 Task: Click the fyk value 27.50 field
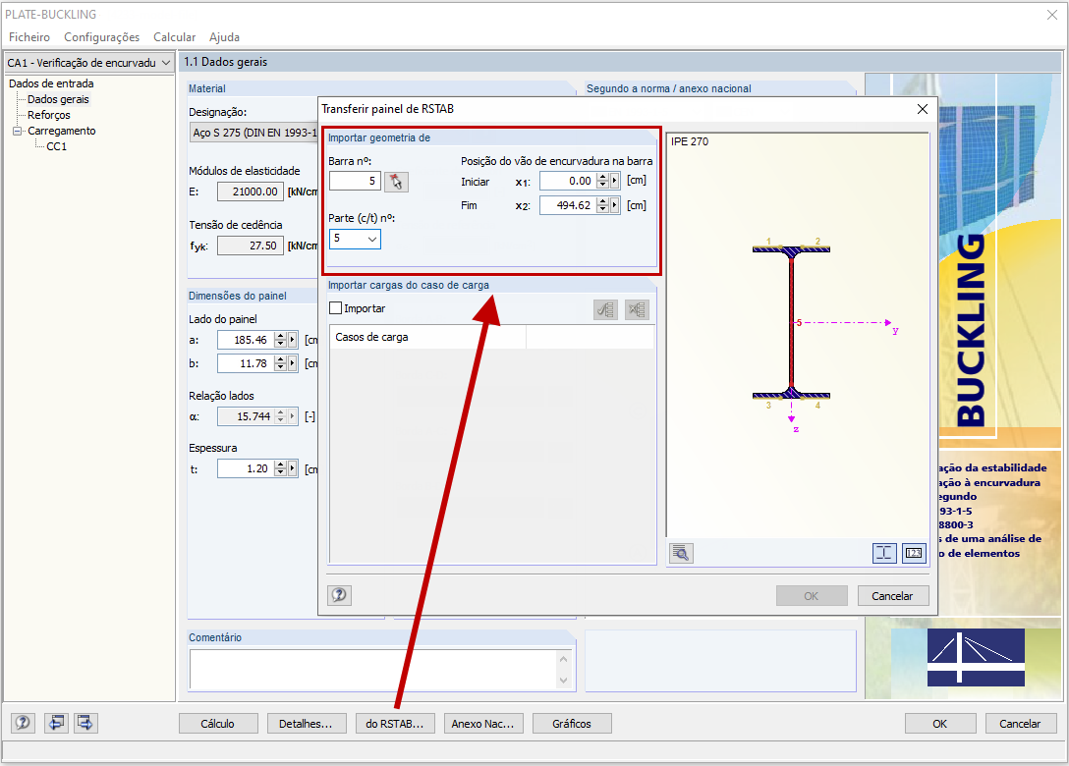point(251,246)
